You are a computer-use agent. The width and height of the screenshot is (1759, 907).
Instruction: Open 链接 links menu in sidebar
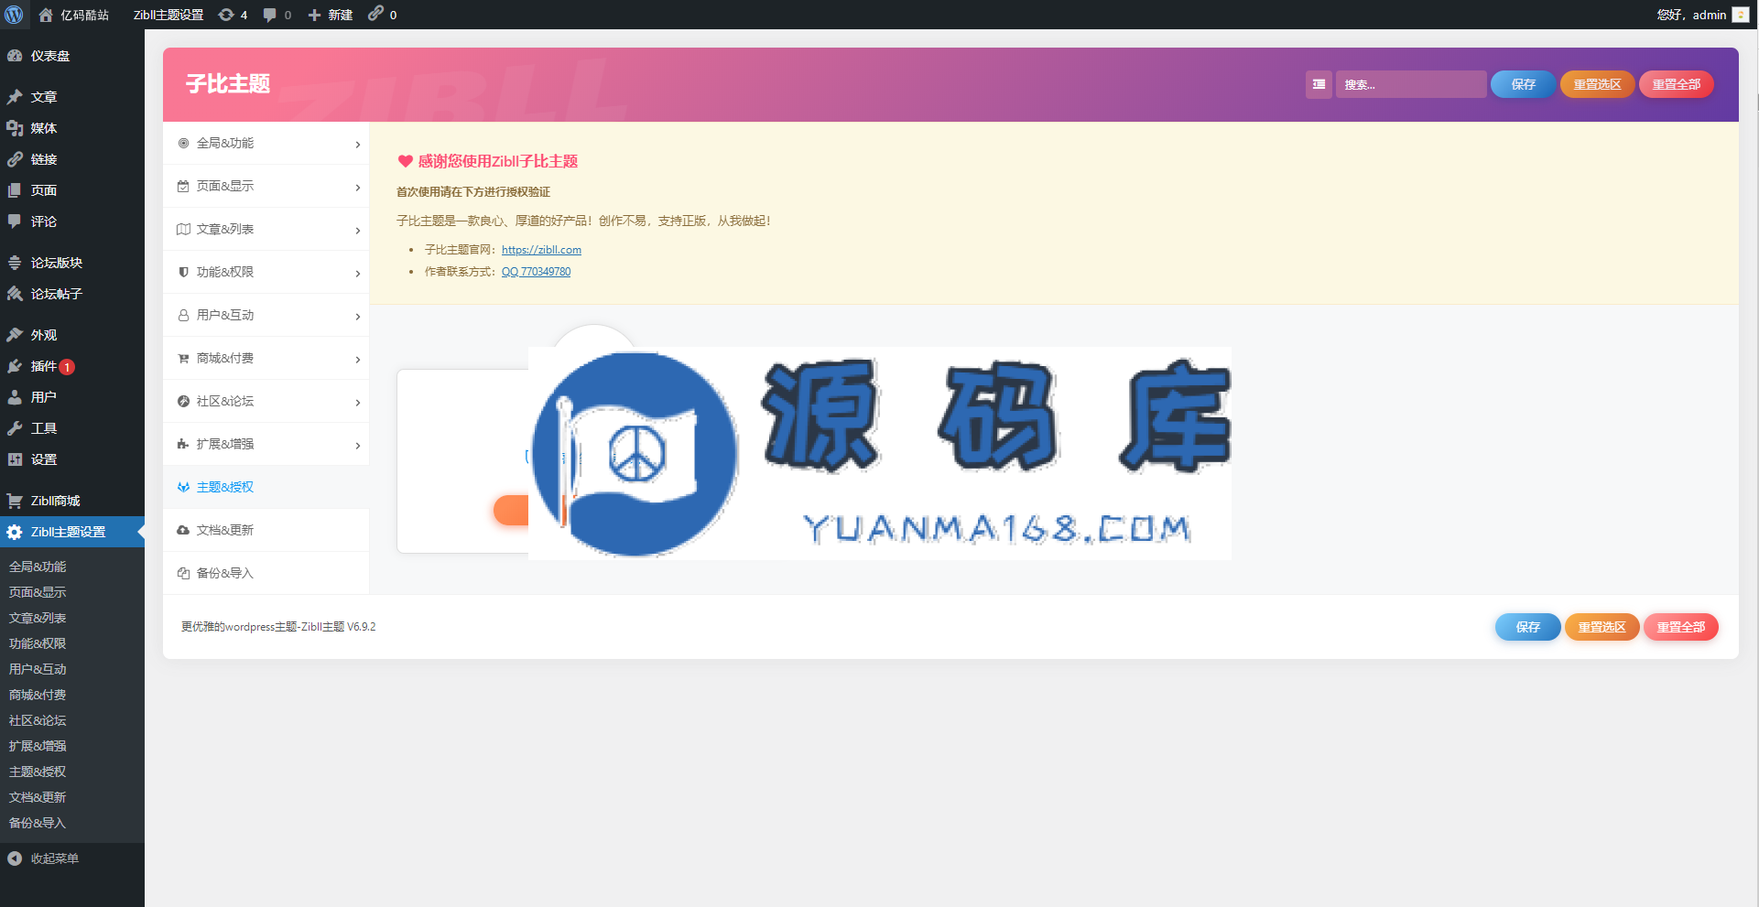pyautogui.click(x=72, y=159)
